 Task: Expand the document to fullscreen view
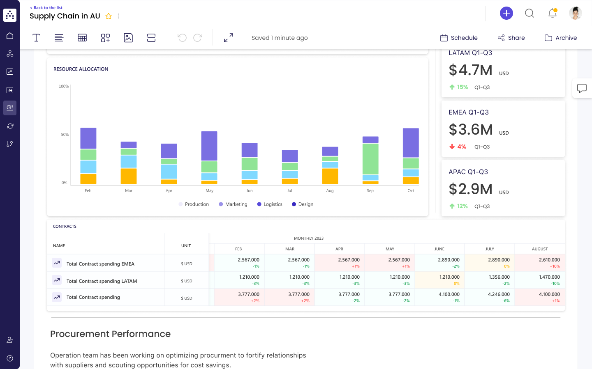tap(228, 37)
